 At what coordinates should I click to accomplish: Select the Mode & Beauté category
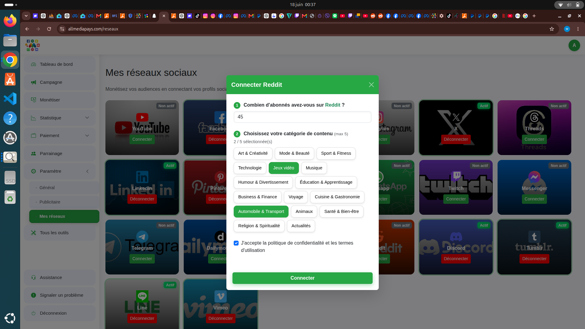tap(294, 154)
